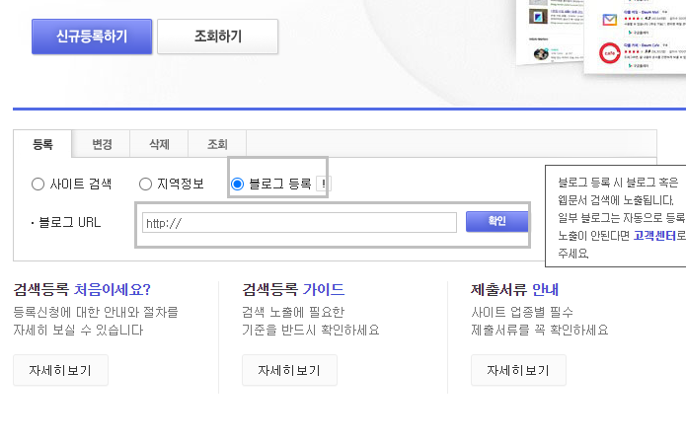Image resolution: width=686 pixels, height=445 pixels.
Task: Open the 고객센터 link in tooltip
Action: (x=654, y=236)
